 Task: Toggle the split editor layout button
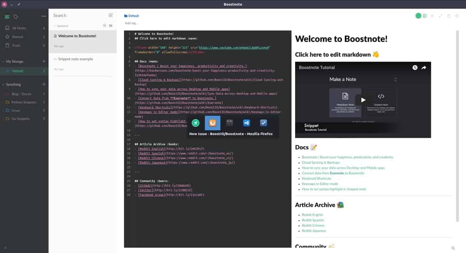click(x=424, y=16)
